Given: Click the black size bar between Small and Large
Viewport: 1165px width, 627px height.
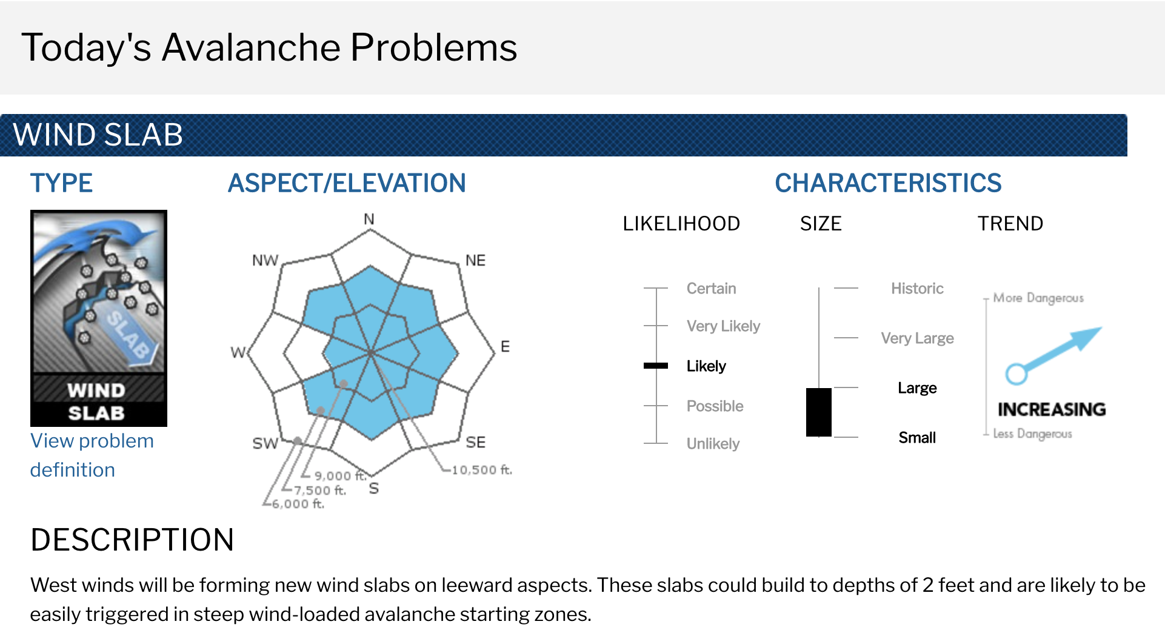Looking at the screenshot, I should [x=819, y=412].
